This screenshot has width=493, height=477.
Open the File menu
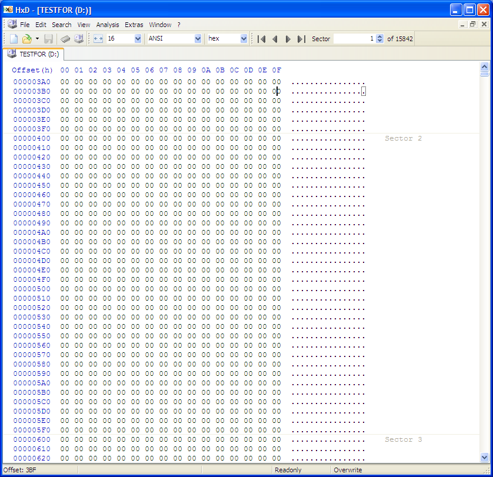[25, 25]
